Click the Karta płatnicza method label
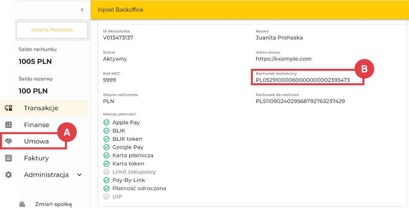 tap(133, 155)
